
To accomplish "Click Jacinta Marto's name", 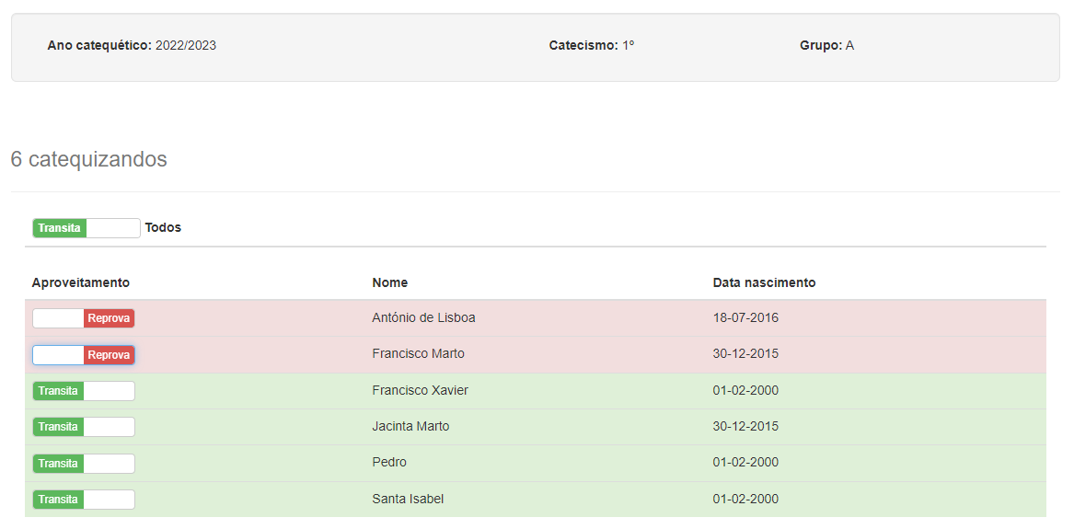I will 410,427.
